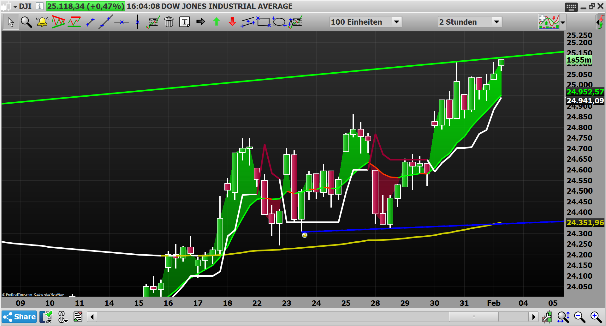The image size is (606, 326).
Task: Zoom in with the plus magnifier
Action: (596, 317)
